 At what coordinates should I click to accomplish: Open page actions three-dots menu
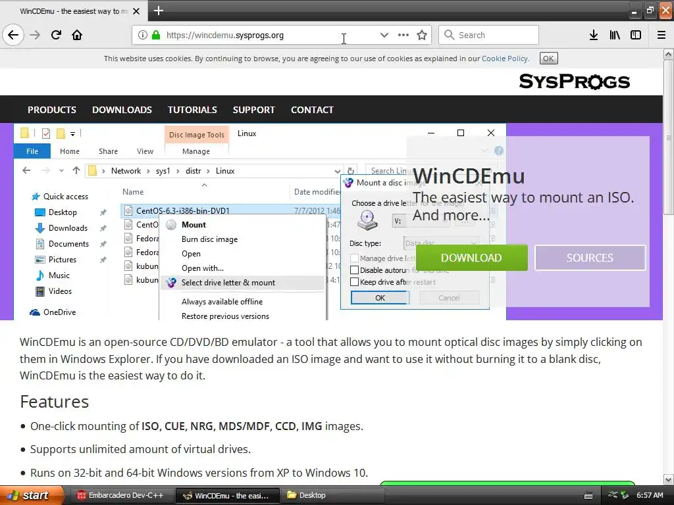(x=403, y=36)
